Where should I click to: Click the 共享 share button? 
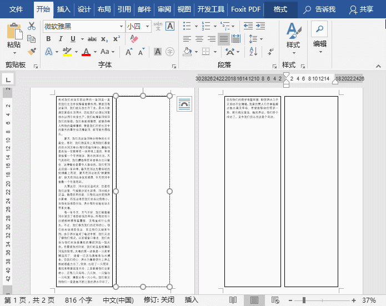[361, 9]
